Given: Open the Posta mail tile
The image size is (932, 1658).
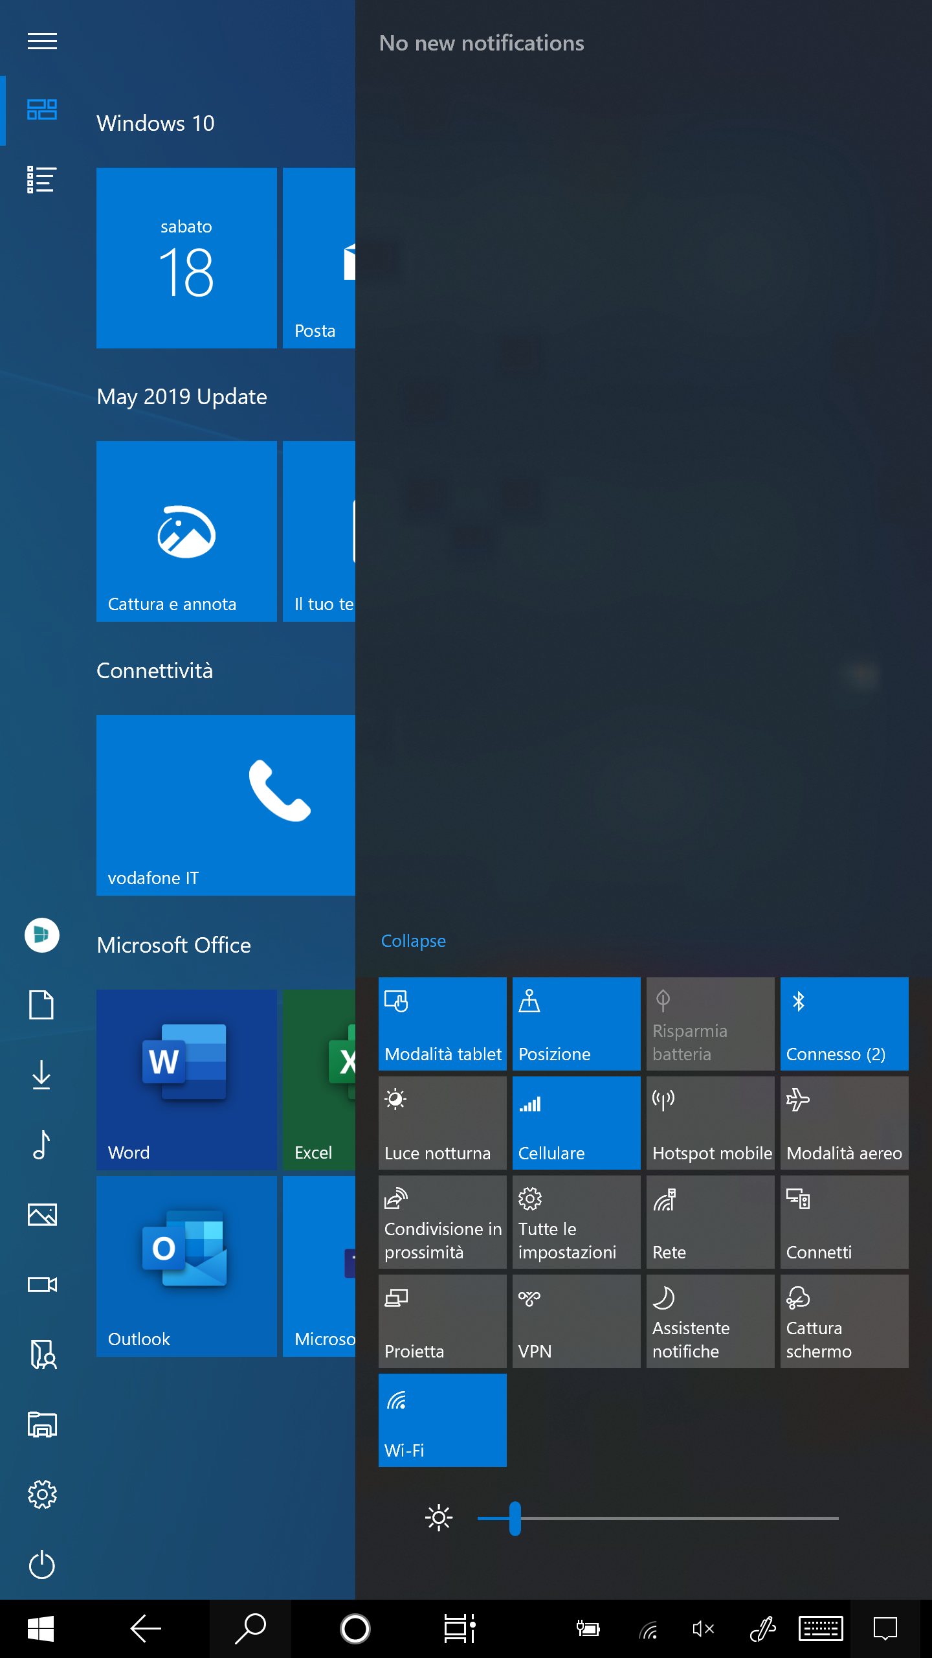Looking at the screenshot, I should pyautogui.click(x=319, y=258).
